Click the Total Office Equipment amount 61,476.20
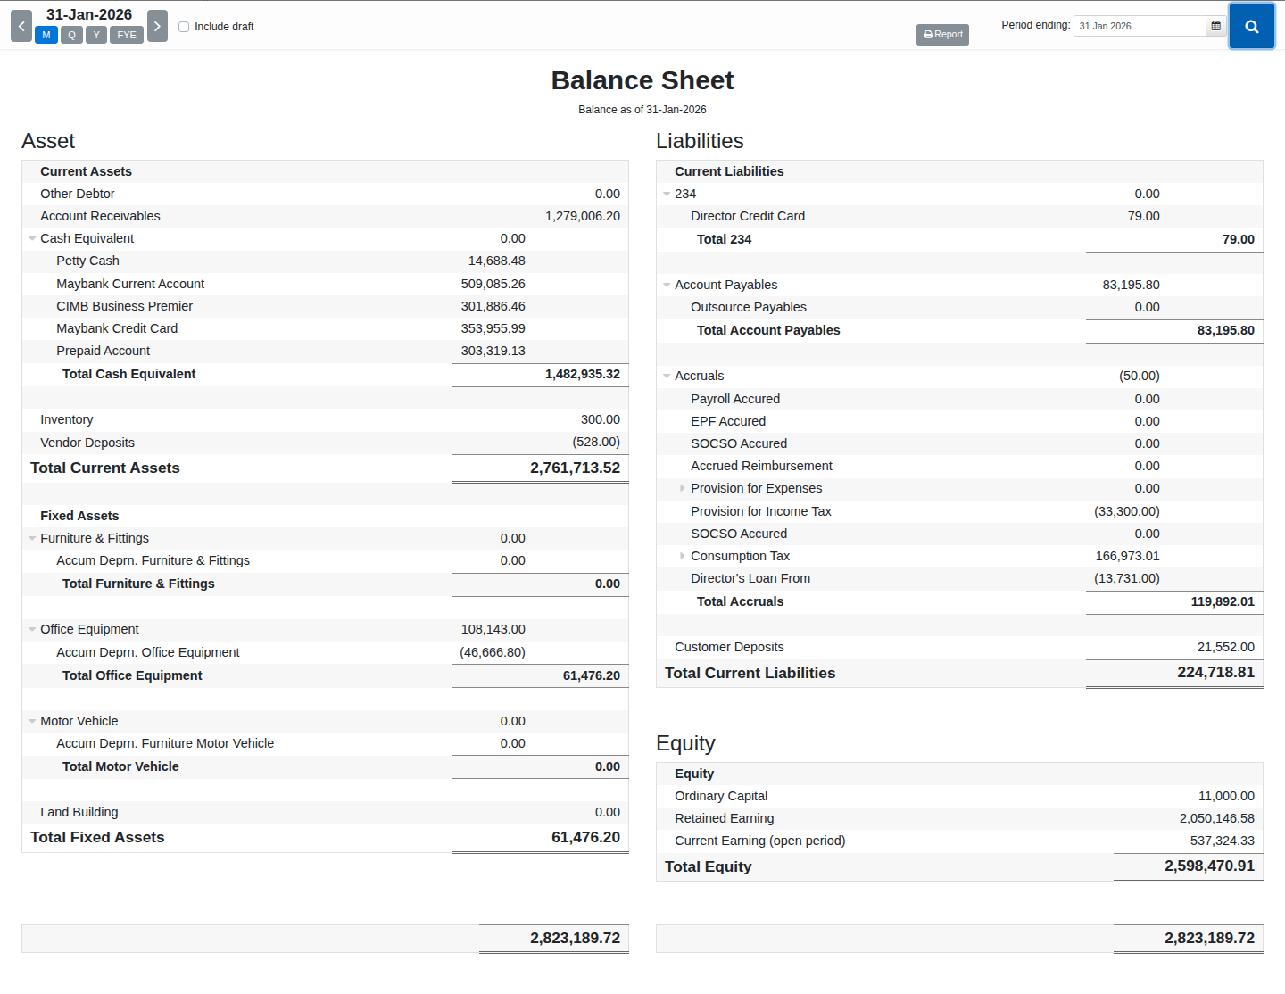Screen dimensions: 1285x994 (x=592, y=675)
